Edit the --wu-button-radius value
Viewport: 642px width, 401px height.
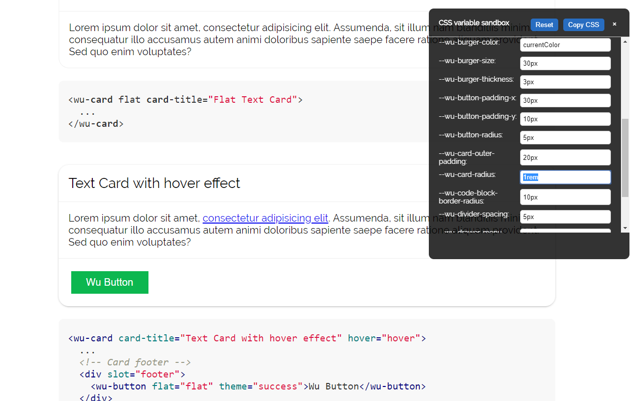pos(565,137)
